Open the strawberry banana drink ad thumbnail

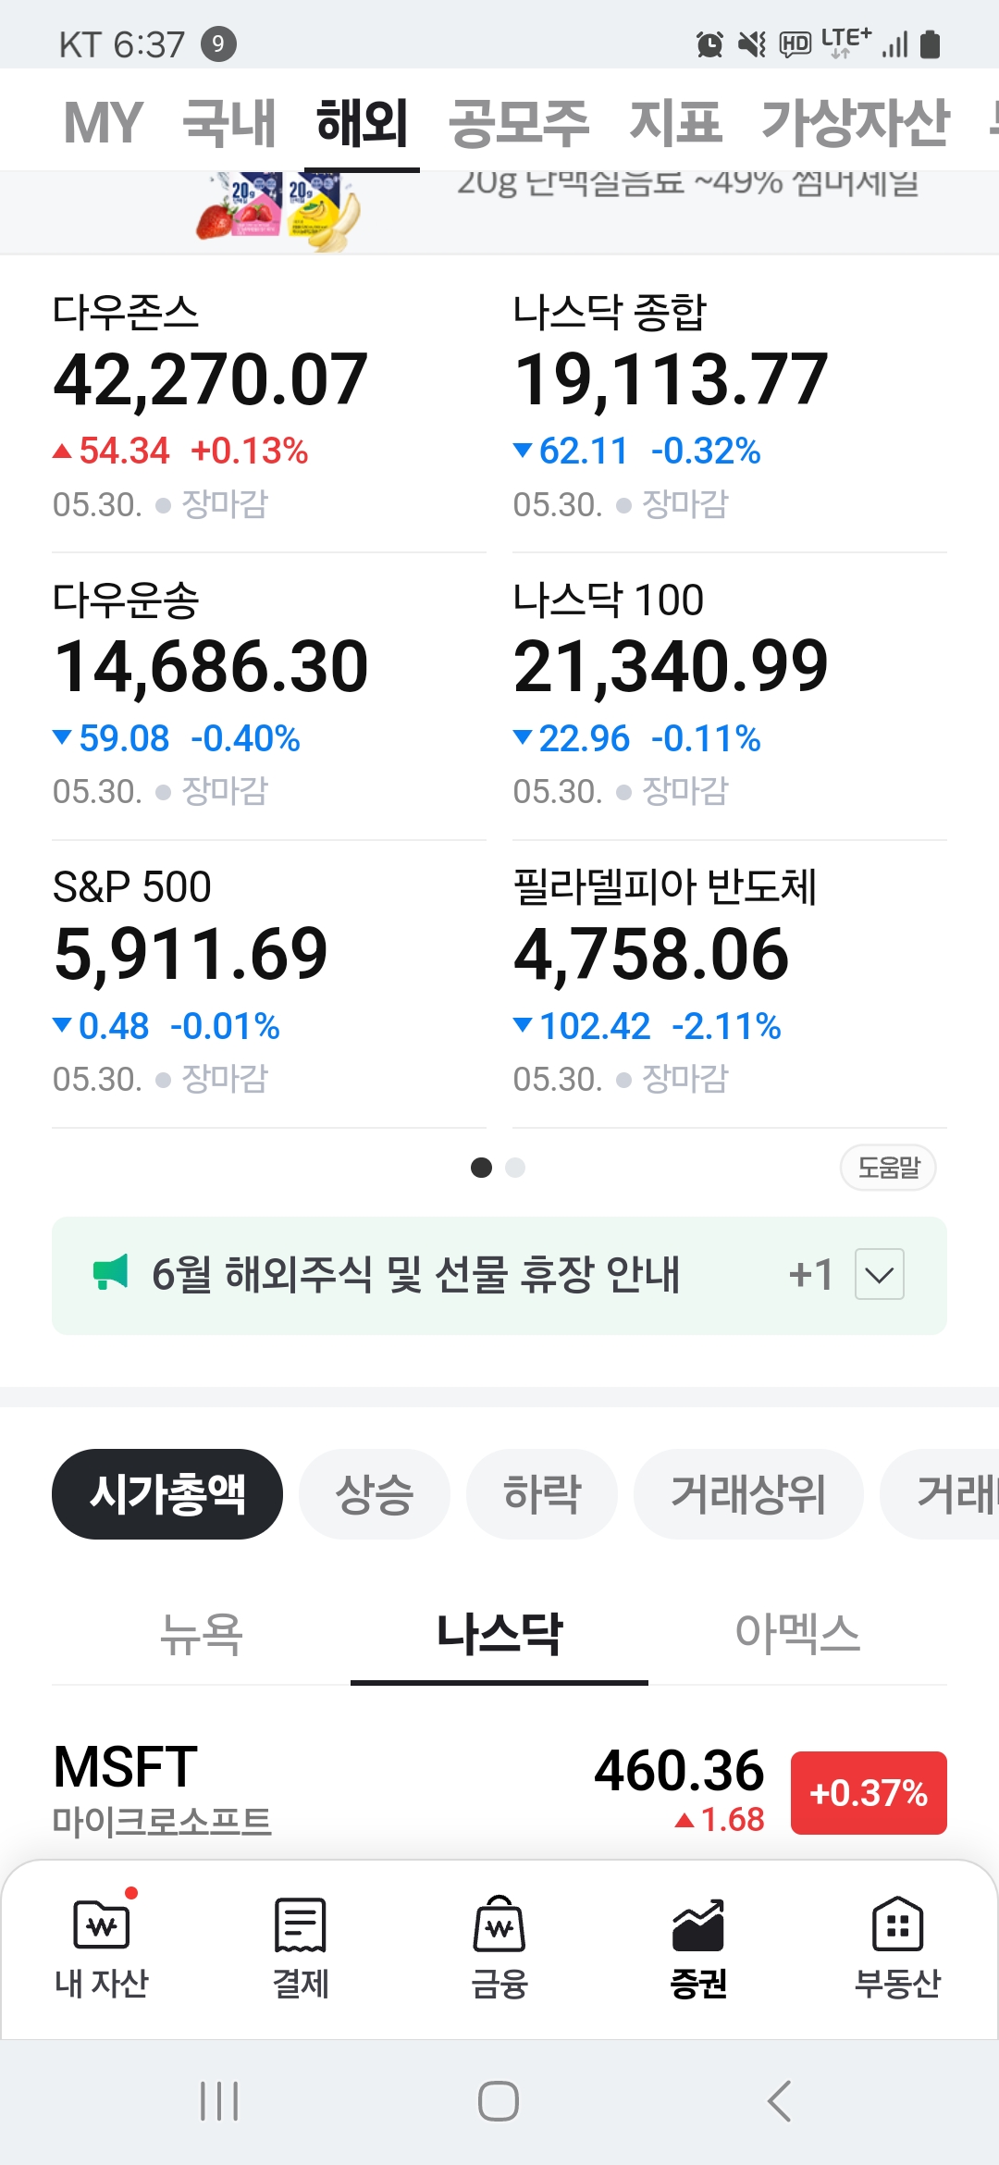point(277,211)
